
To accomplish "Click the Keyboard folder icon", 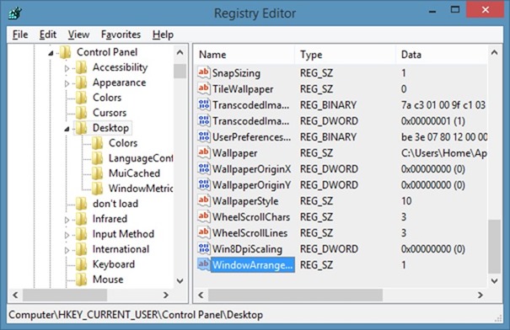I will [81, 264].
